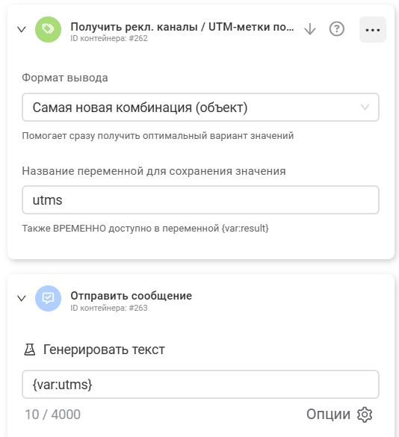Open the three-dots menu of container #262
Screen dimensions: 399x437
point(373,30)
